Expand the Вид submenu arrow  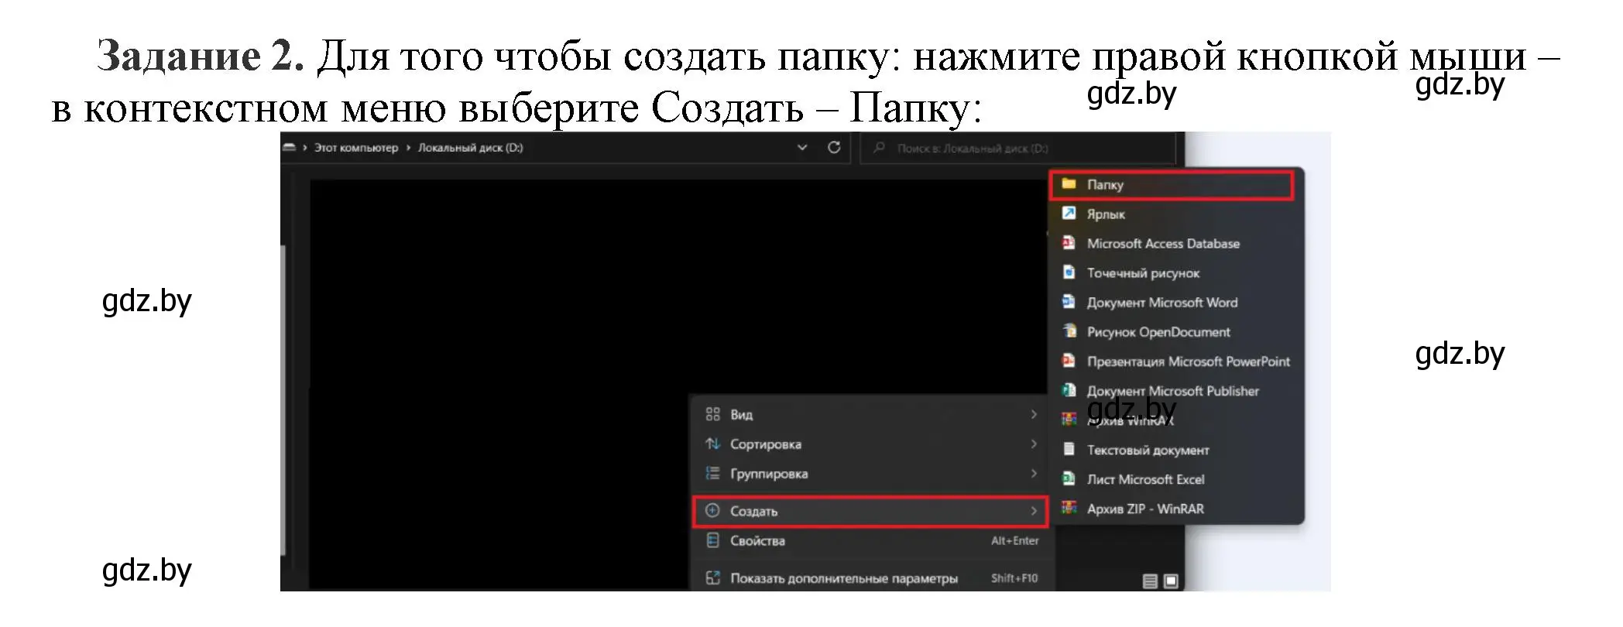click(1034, 415)
